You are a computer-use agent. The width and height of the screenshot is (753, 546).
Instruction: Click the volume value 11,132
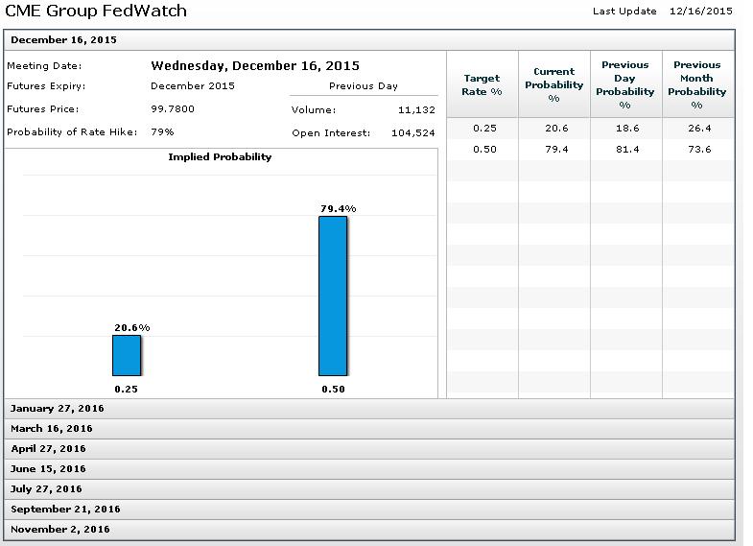(416, 110)
